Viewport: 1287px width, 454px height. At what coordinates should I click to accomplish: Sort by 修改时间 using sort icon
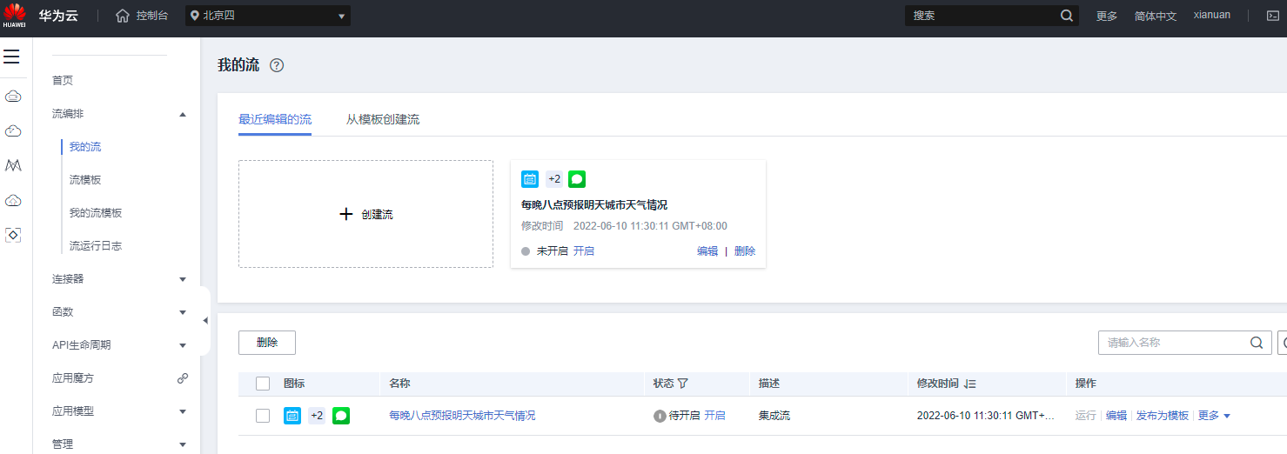pos(970,384)
